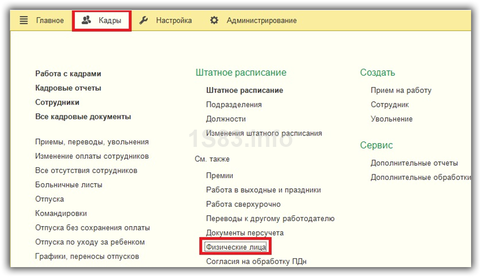
Task: Click the people icon on Кадры tab
Action: (86, 21)
